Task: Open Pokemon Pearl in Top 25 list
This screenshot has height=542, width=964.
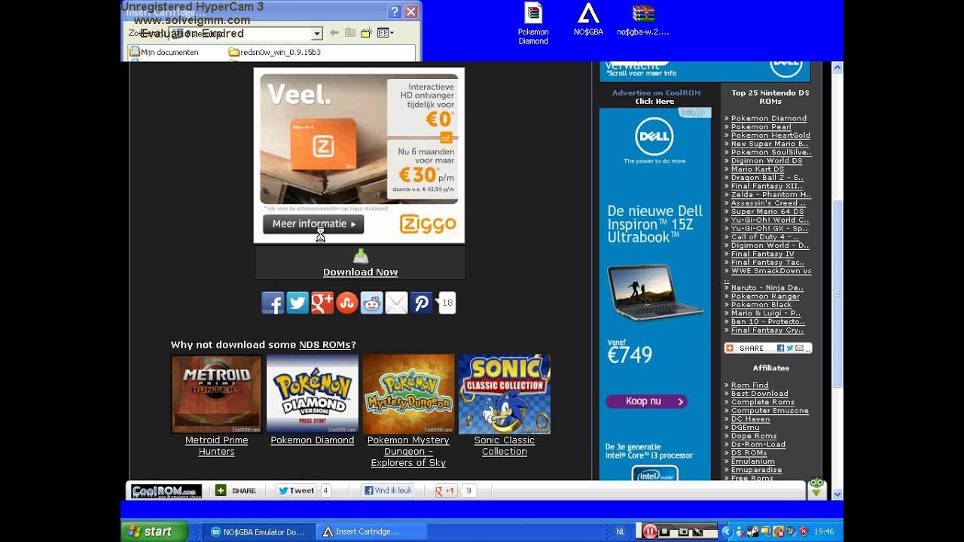Action: click(761, 126)
